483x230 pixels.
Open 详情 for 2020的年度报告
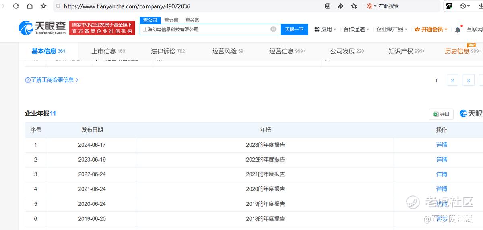pyautogui.click(x=442, y=189)
